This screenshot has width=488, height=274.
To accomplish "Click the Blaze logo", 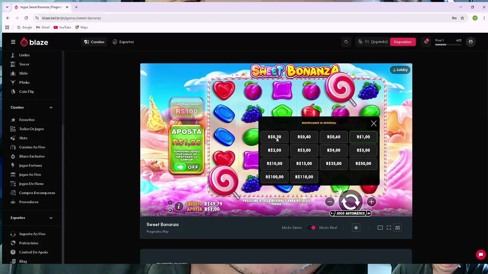I will (x=34, y=42).
